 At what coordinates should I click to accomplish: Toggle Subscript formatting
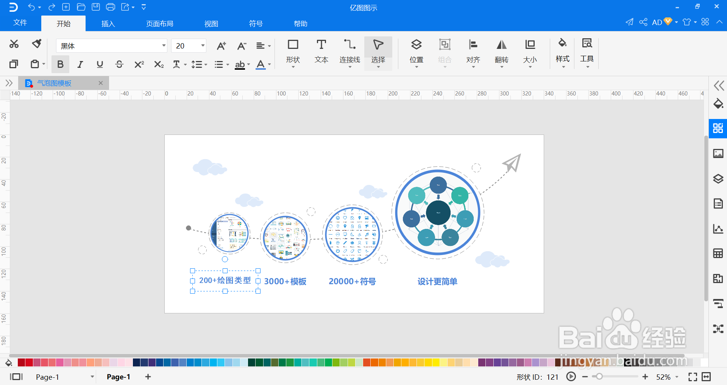[159, 64]
